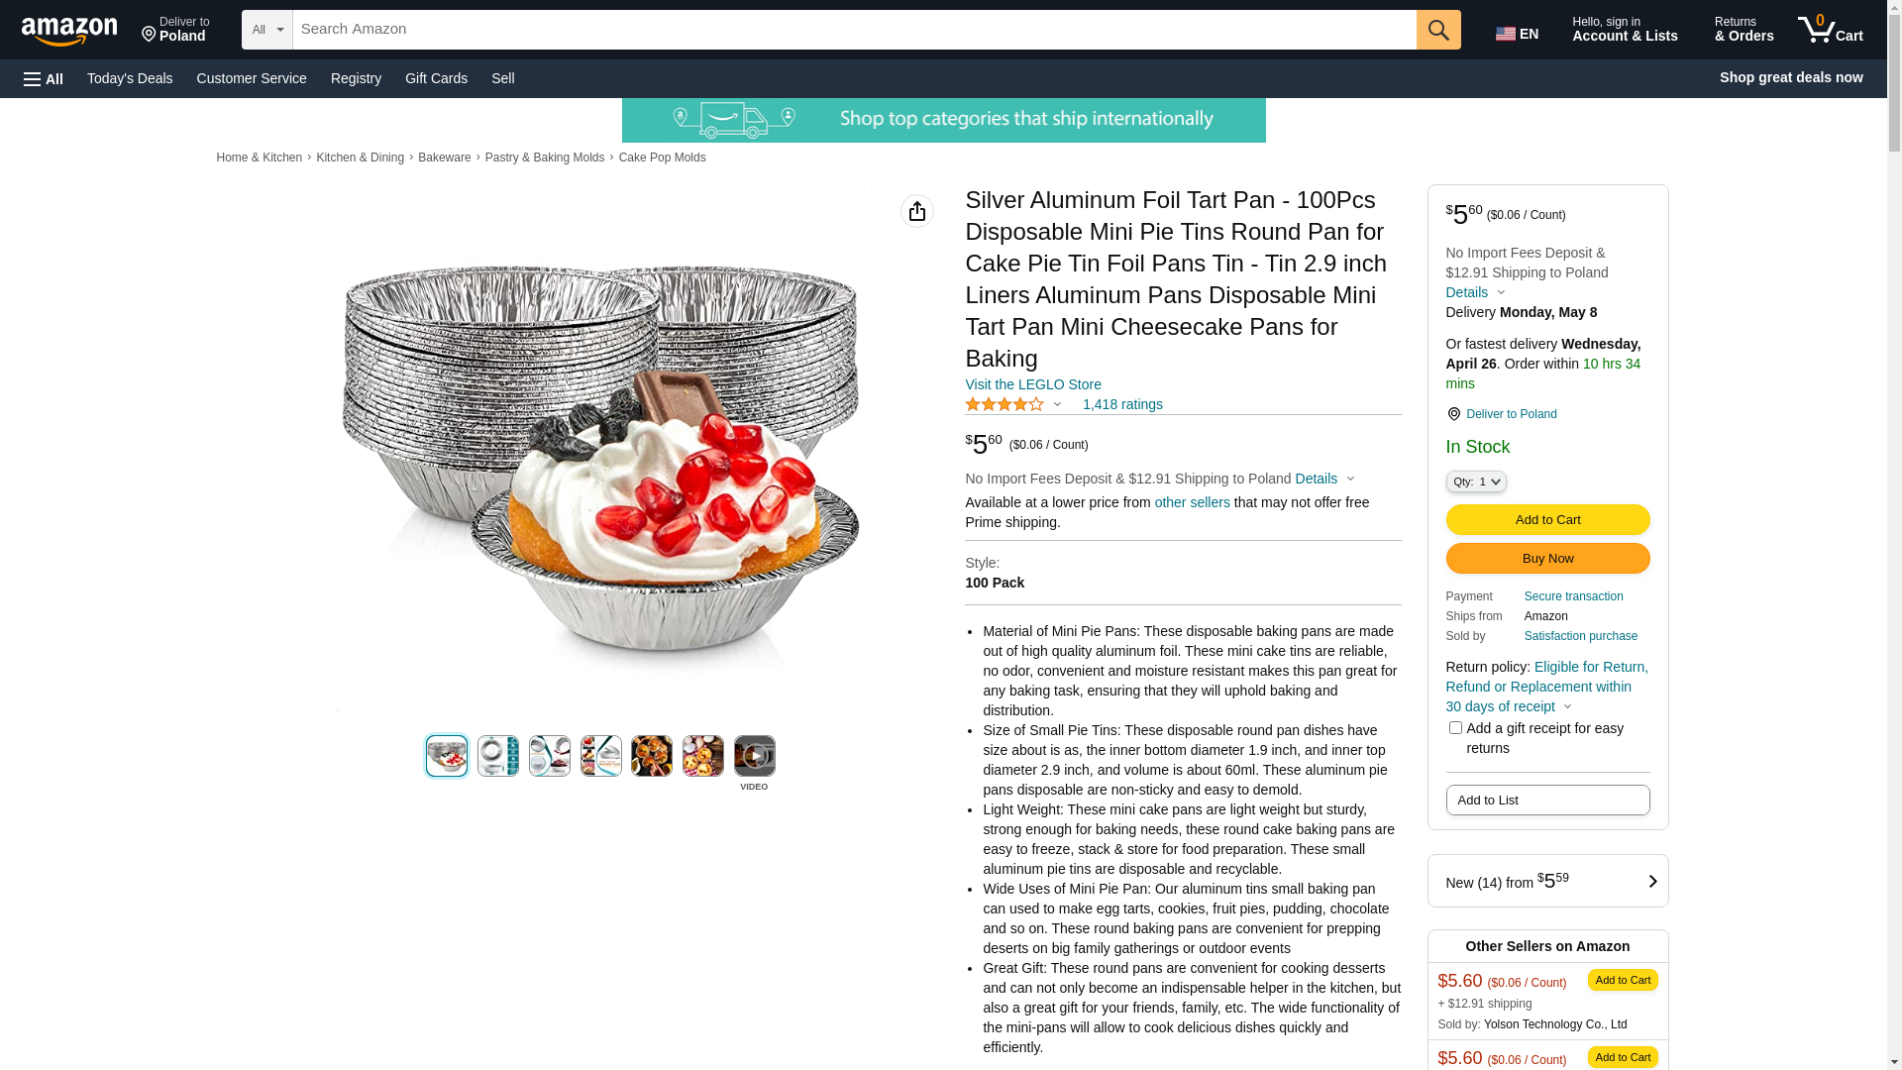Click the search magnifier button
This screenshot has height=1070, width=1902.
coord(1437,30)
